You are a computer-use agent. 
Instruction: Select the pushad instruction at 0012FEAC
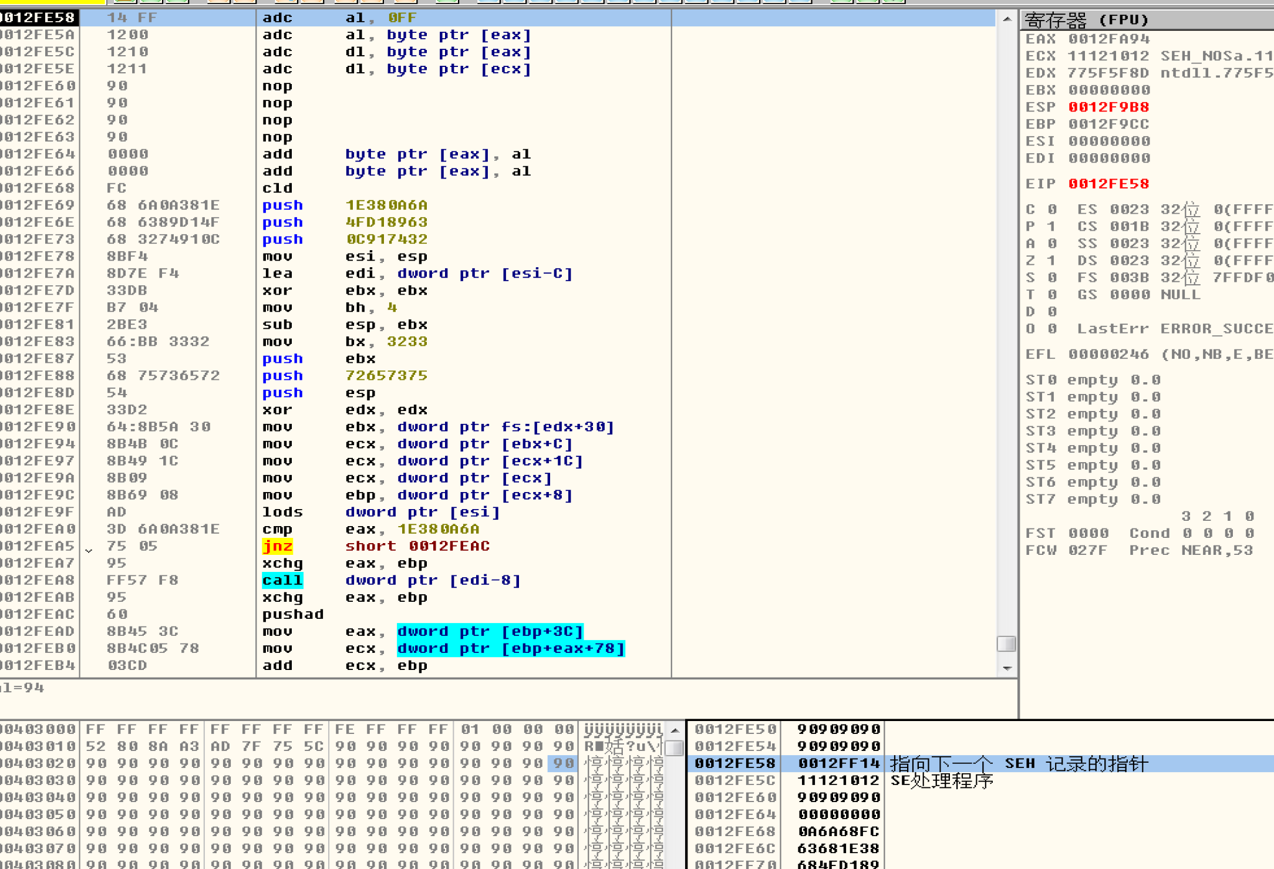(x=292, y=614)
